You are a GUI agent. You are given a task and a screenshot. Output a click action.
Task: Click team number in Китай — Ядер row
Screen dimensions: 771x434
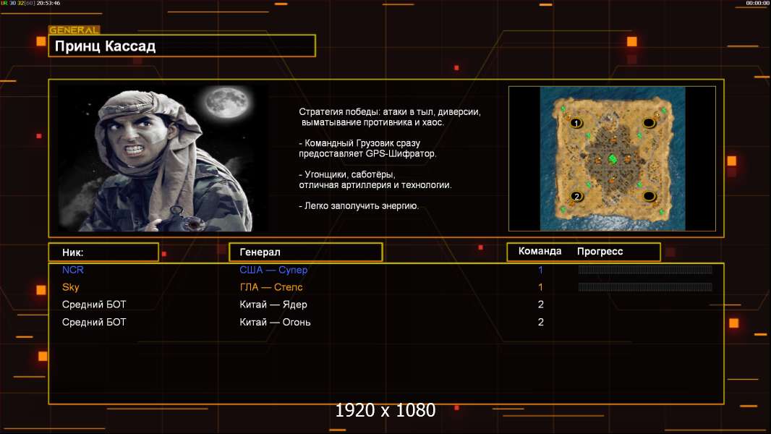[x=540, y=305]
